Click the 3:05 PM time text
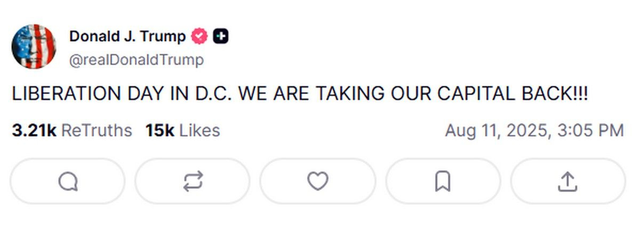Viewport: 640px width, 247px height. pos(590,130)
